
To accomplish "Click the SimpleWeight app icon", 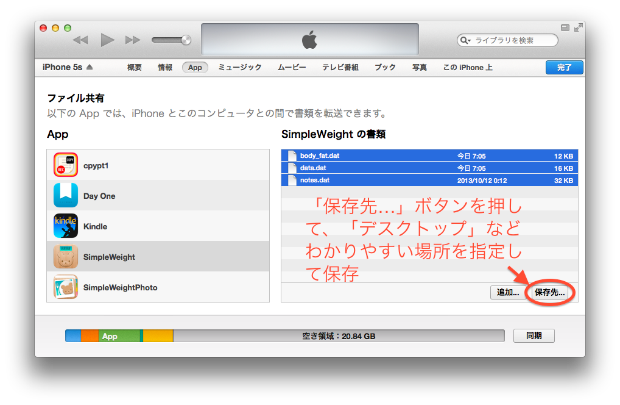I will click(x=66, y=257).
